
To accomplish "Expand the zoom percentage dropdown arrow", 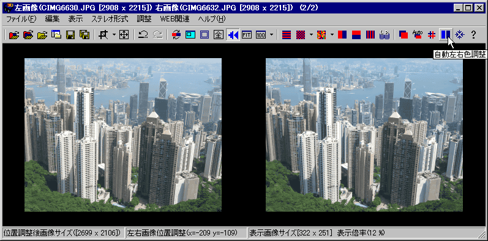I will coord(272,35).
